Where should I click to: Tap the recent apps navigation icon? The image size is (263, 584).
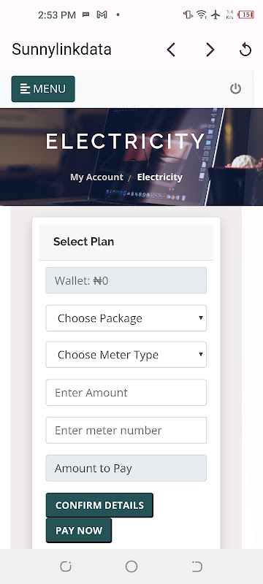(x=66, y=566)
